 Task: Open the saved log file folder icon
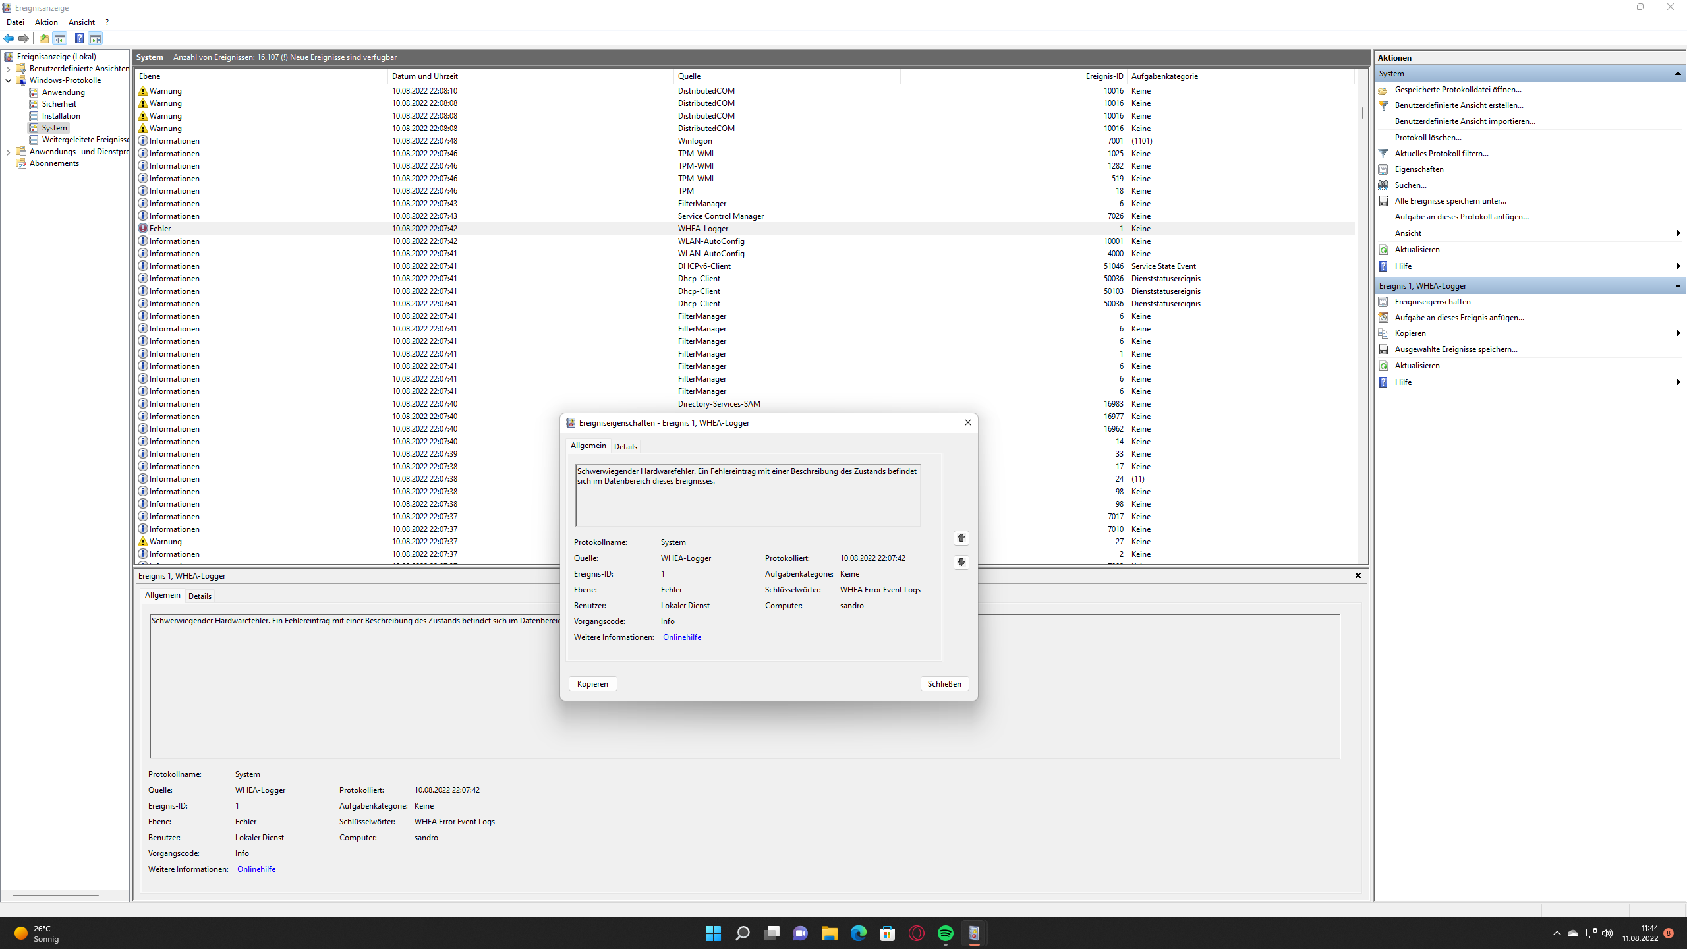coord(1383,90)
